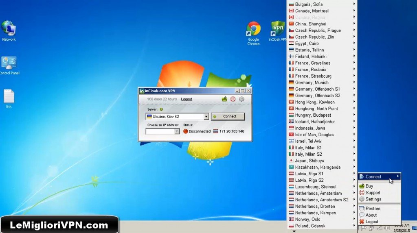The height and width of the screenshot is (233, 417).
Task: Choose Buy in the tray menu
Action: pos(379,186)
